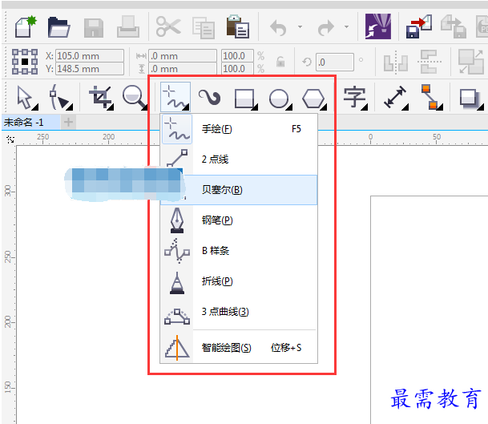
Task: Click the Copy icon
Action: pyautogui.click(x=204, y=28)
